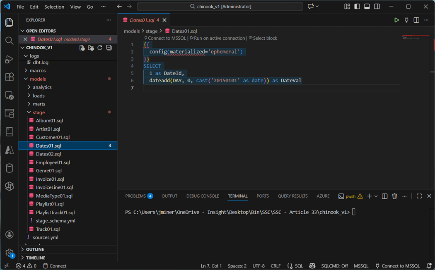The width and height of the screenshot is (435, 270).
Task: Click New File icon in Explorer
Action: [82, 48]
